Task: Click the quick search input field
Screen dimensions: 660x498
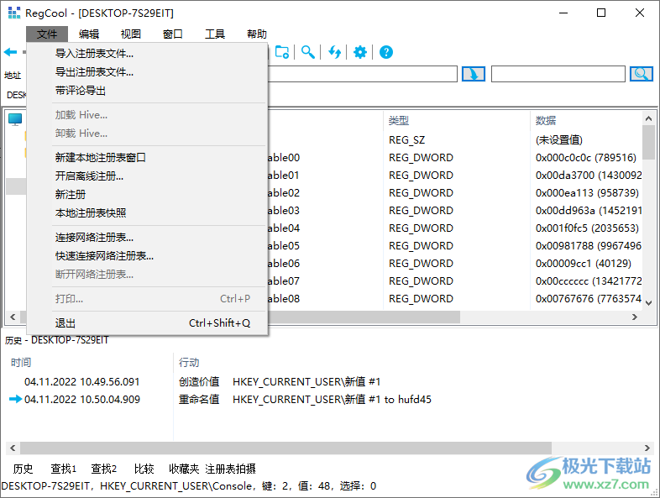Action: 558,74
